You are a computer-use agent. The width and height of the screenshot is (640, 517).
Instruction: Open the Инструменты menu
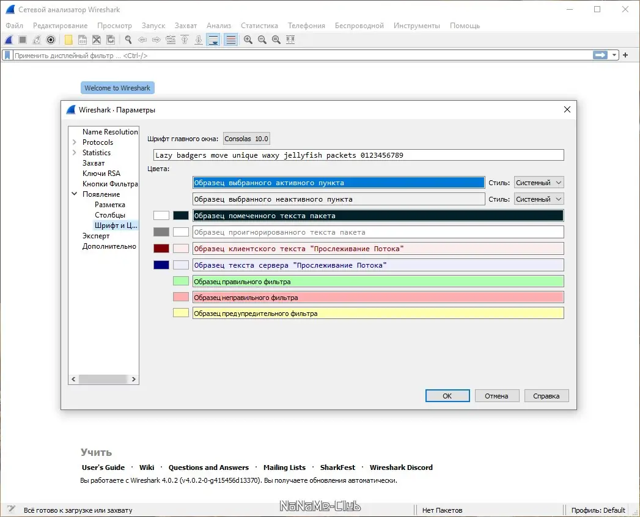pyautogui.click(x=417, y=25)
